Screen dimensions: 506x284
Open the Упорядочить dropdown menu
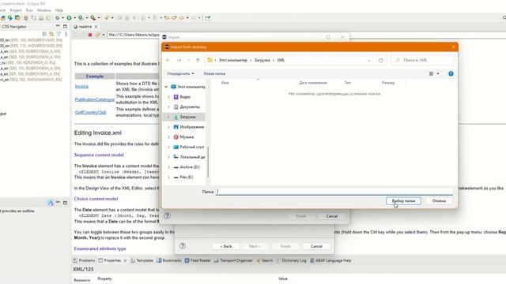180,73
